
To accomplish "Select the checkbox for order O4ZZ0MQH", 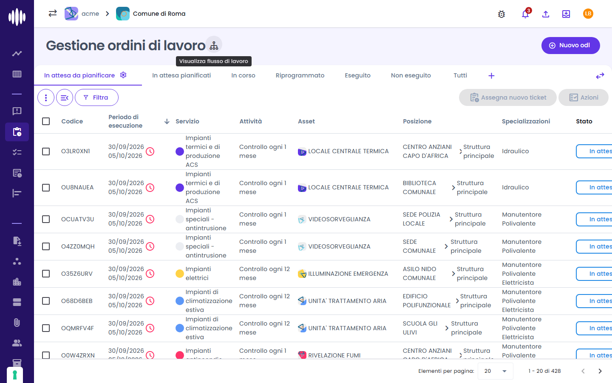I will 46,246.
